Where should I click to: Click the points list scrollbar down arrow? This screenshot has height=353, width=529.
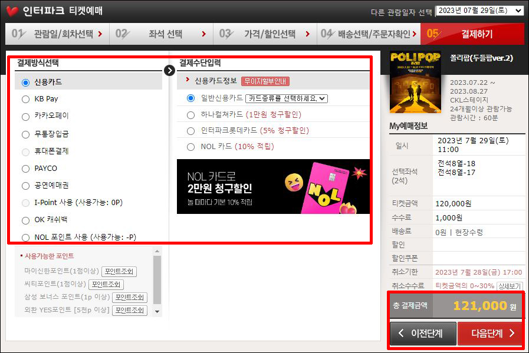[x=157, y=312]
